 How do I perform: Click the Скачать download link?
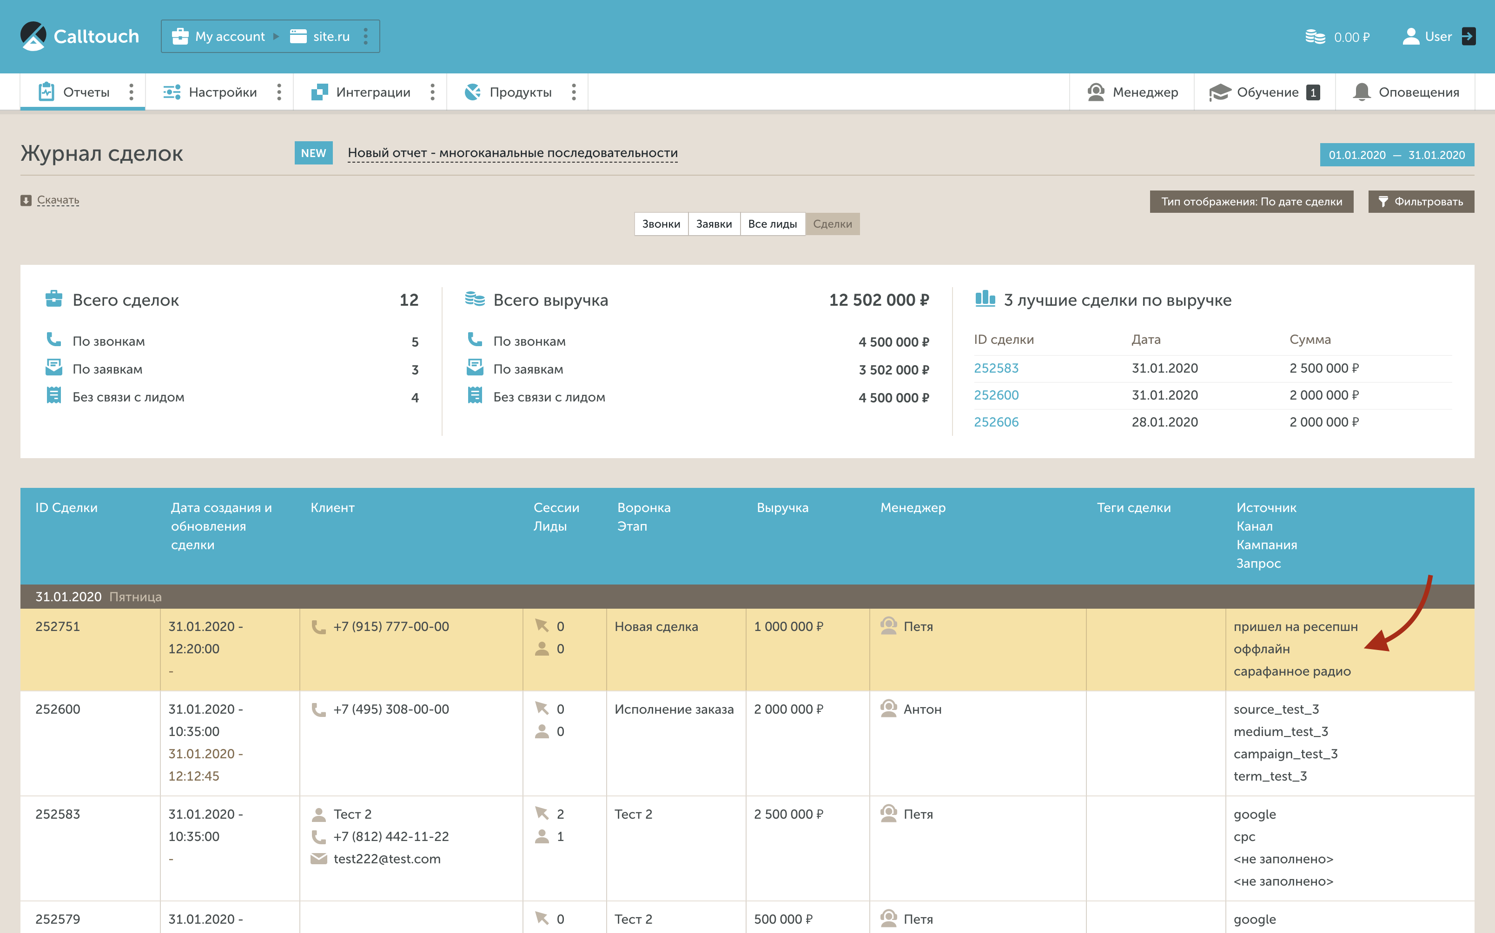pos(58,200)
